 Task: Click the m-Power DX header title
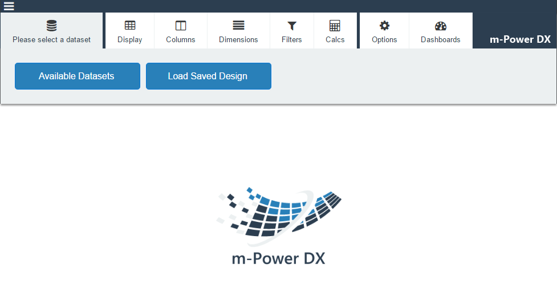pos(520,39)
